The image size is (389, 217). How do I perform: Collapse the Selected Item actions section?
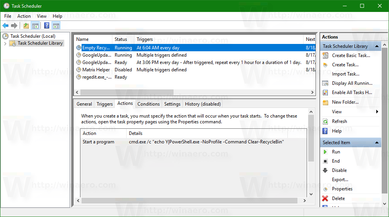tap(377, 143)
